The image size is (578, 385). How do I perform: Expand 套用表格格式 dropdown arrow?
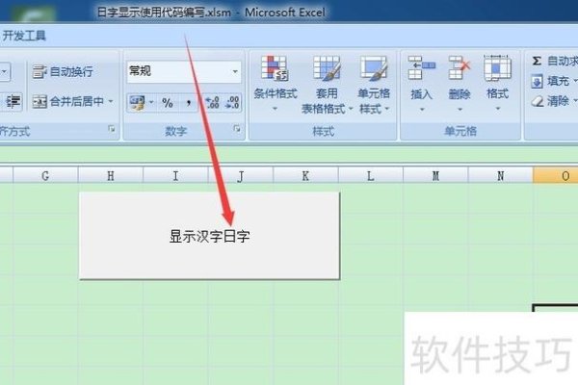[351, 109]
